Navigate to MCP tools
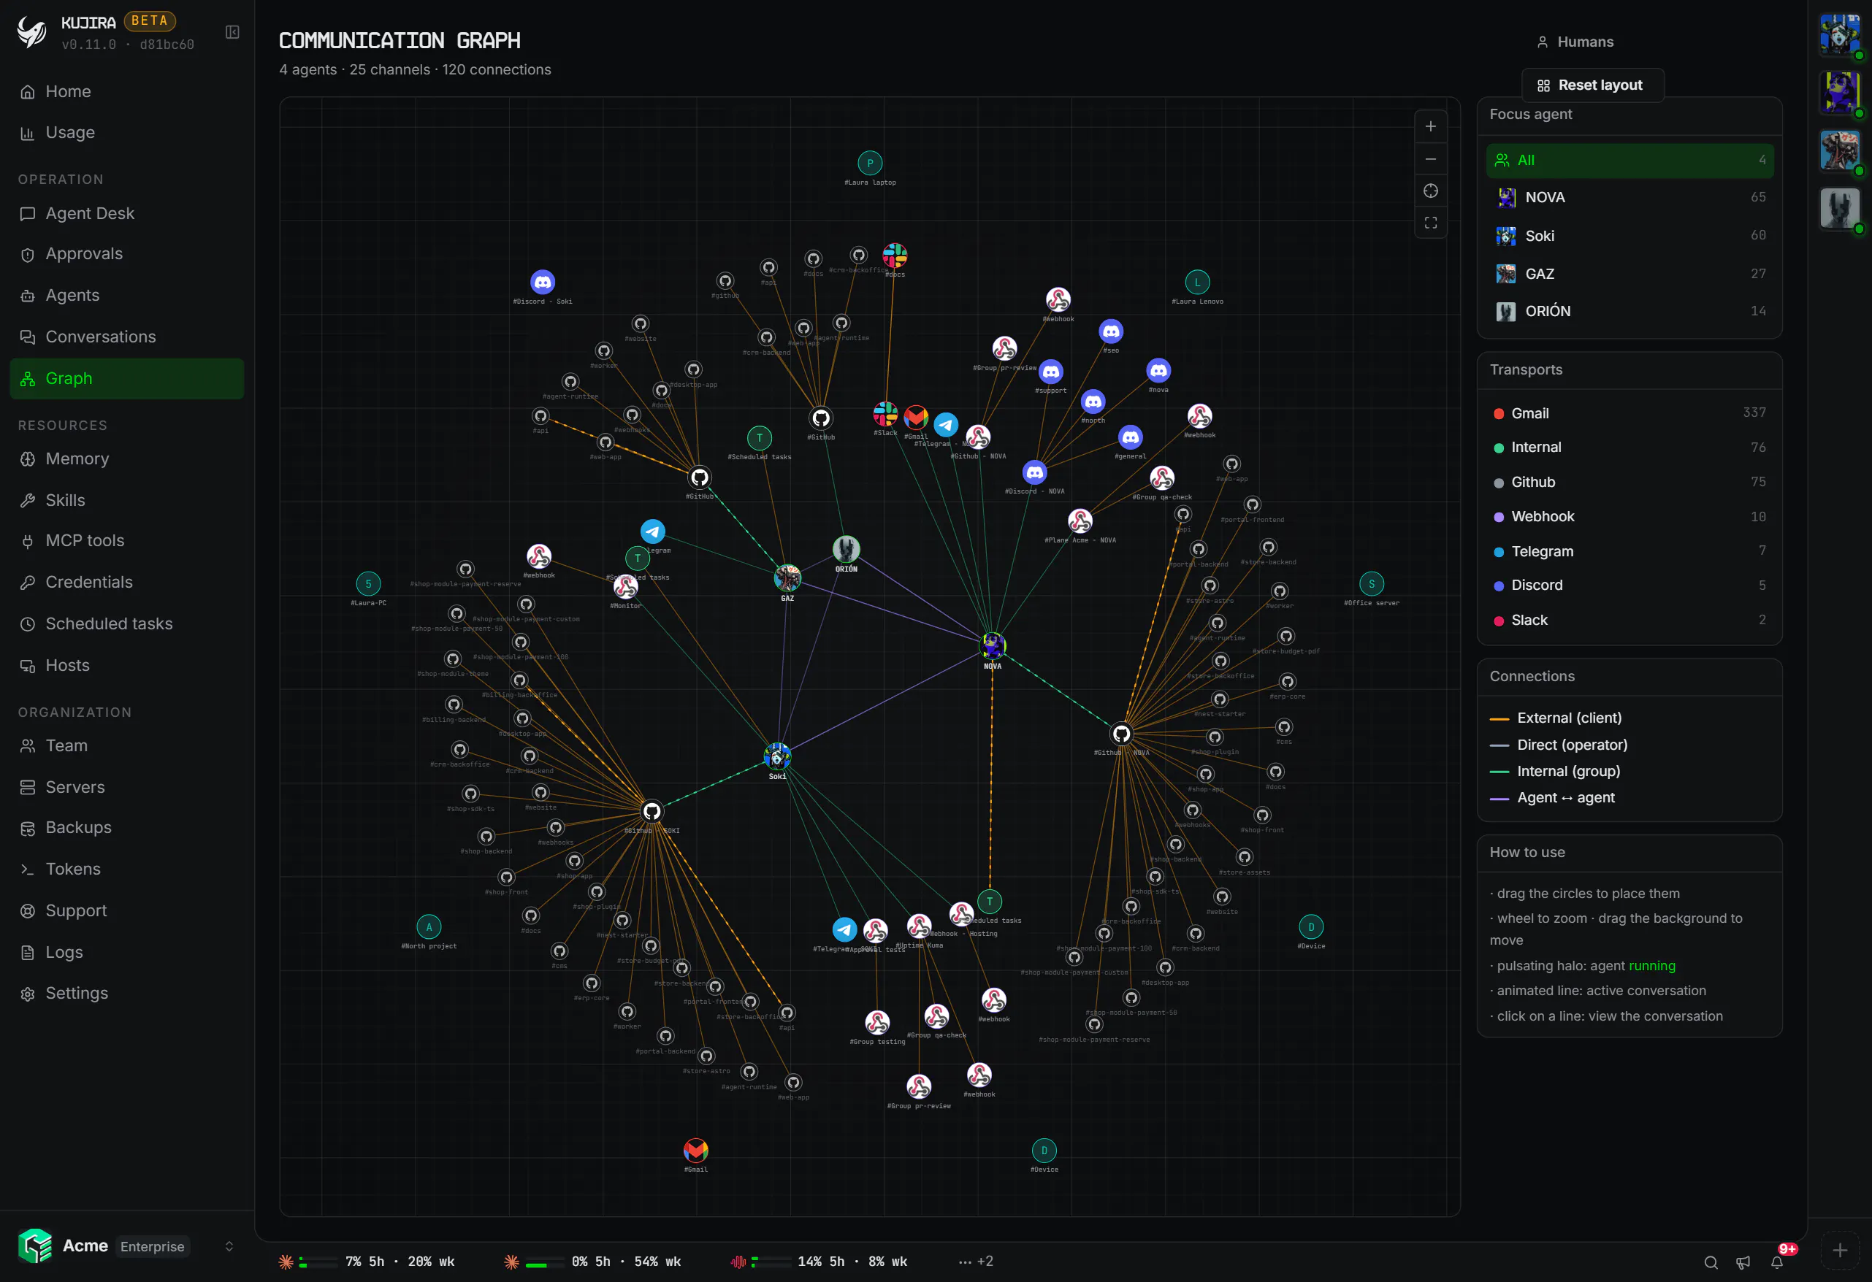Screen dimensions: 1872x1282 click(126, 540)
